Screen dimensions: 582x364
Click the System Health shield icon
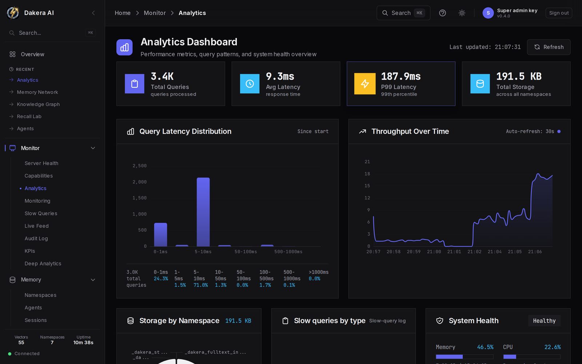tap(440, 321)
